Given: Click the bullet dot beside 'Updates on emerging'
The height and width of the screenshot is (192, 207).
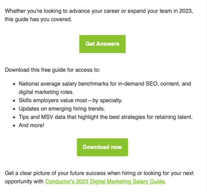Looking at the screenshot, I should 14,109.
